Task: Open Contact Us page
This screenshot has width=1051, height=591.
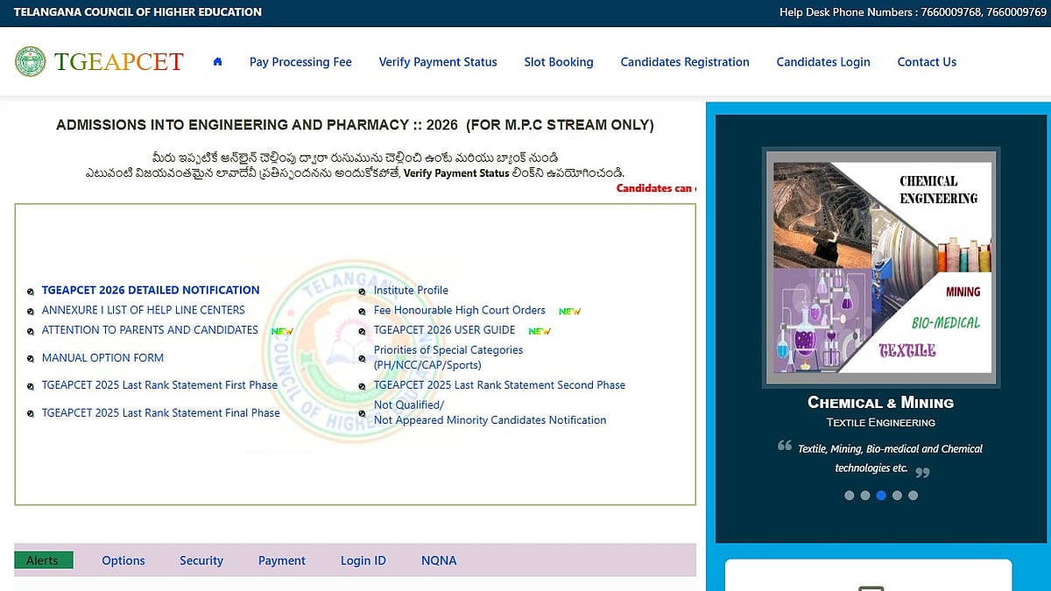Action: [927, 62]
